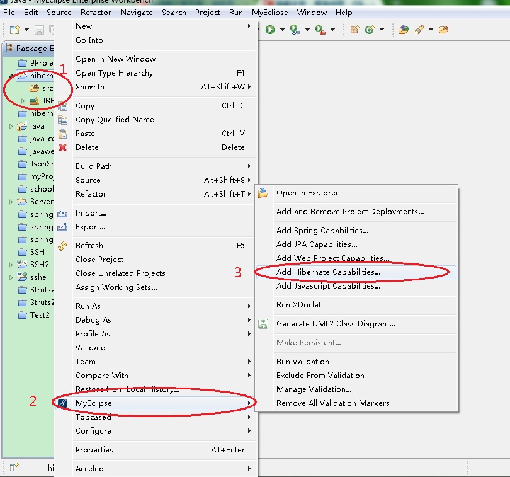Click the open folder toolbar icon

click(x=443, y=30)
